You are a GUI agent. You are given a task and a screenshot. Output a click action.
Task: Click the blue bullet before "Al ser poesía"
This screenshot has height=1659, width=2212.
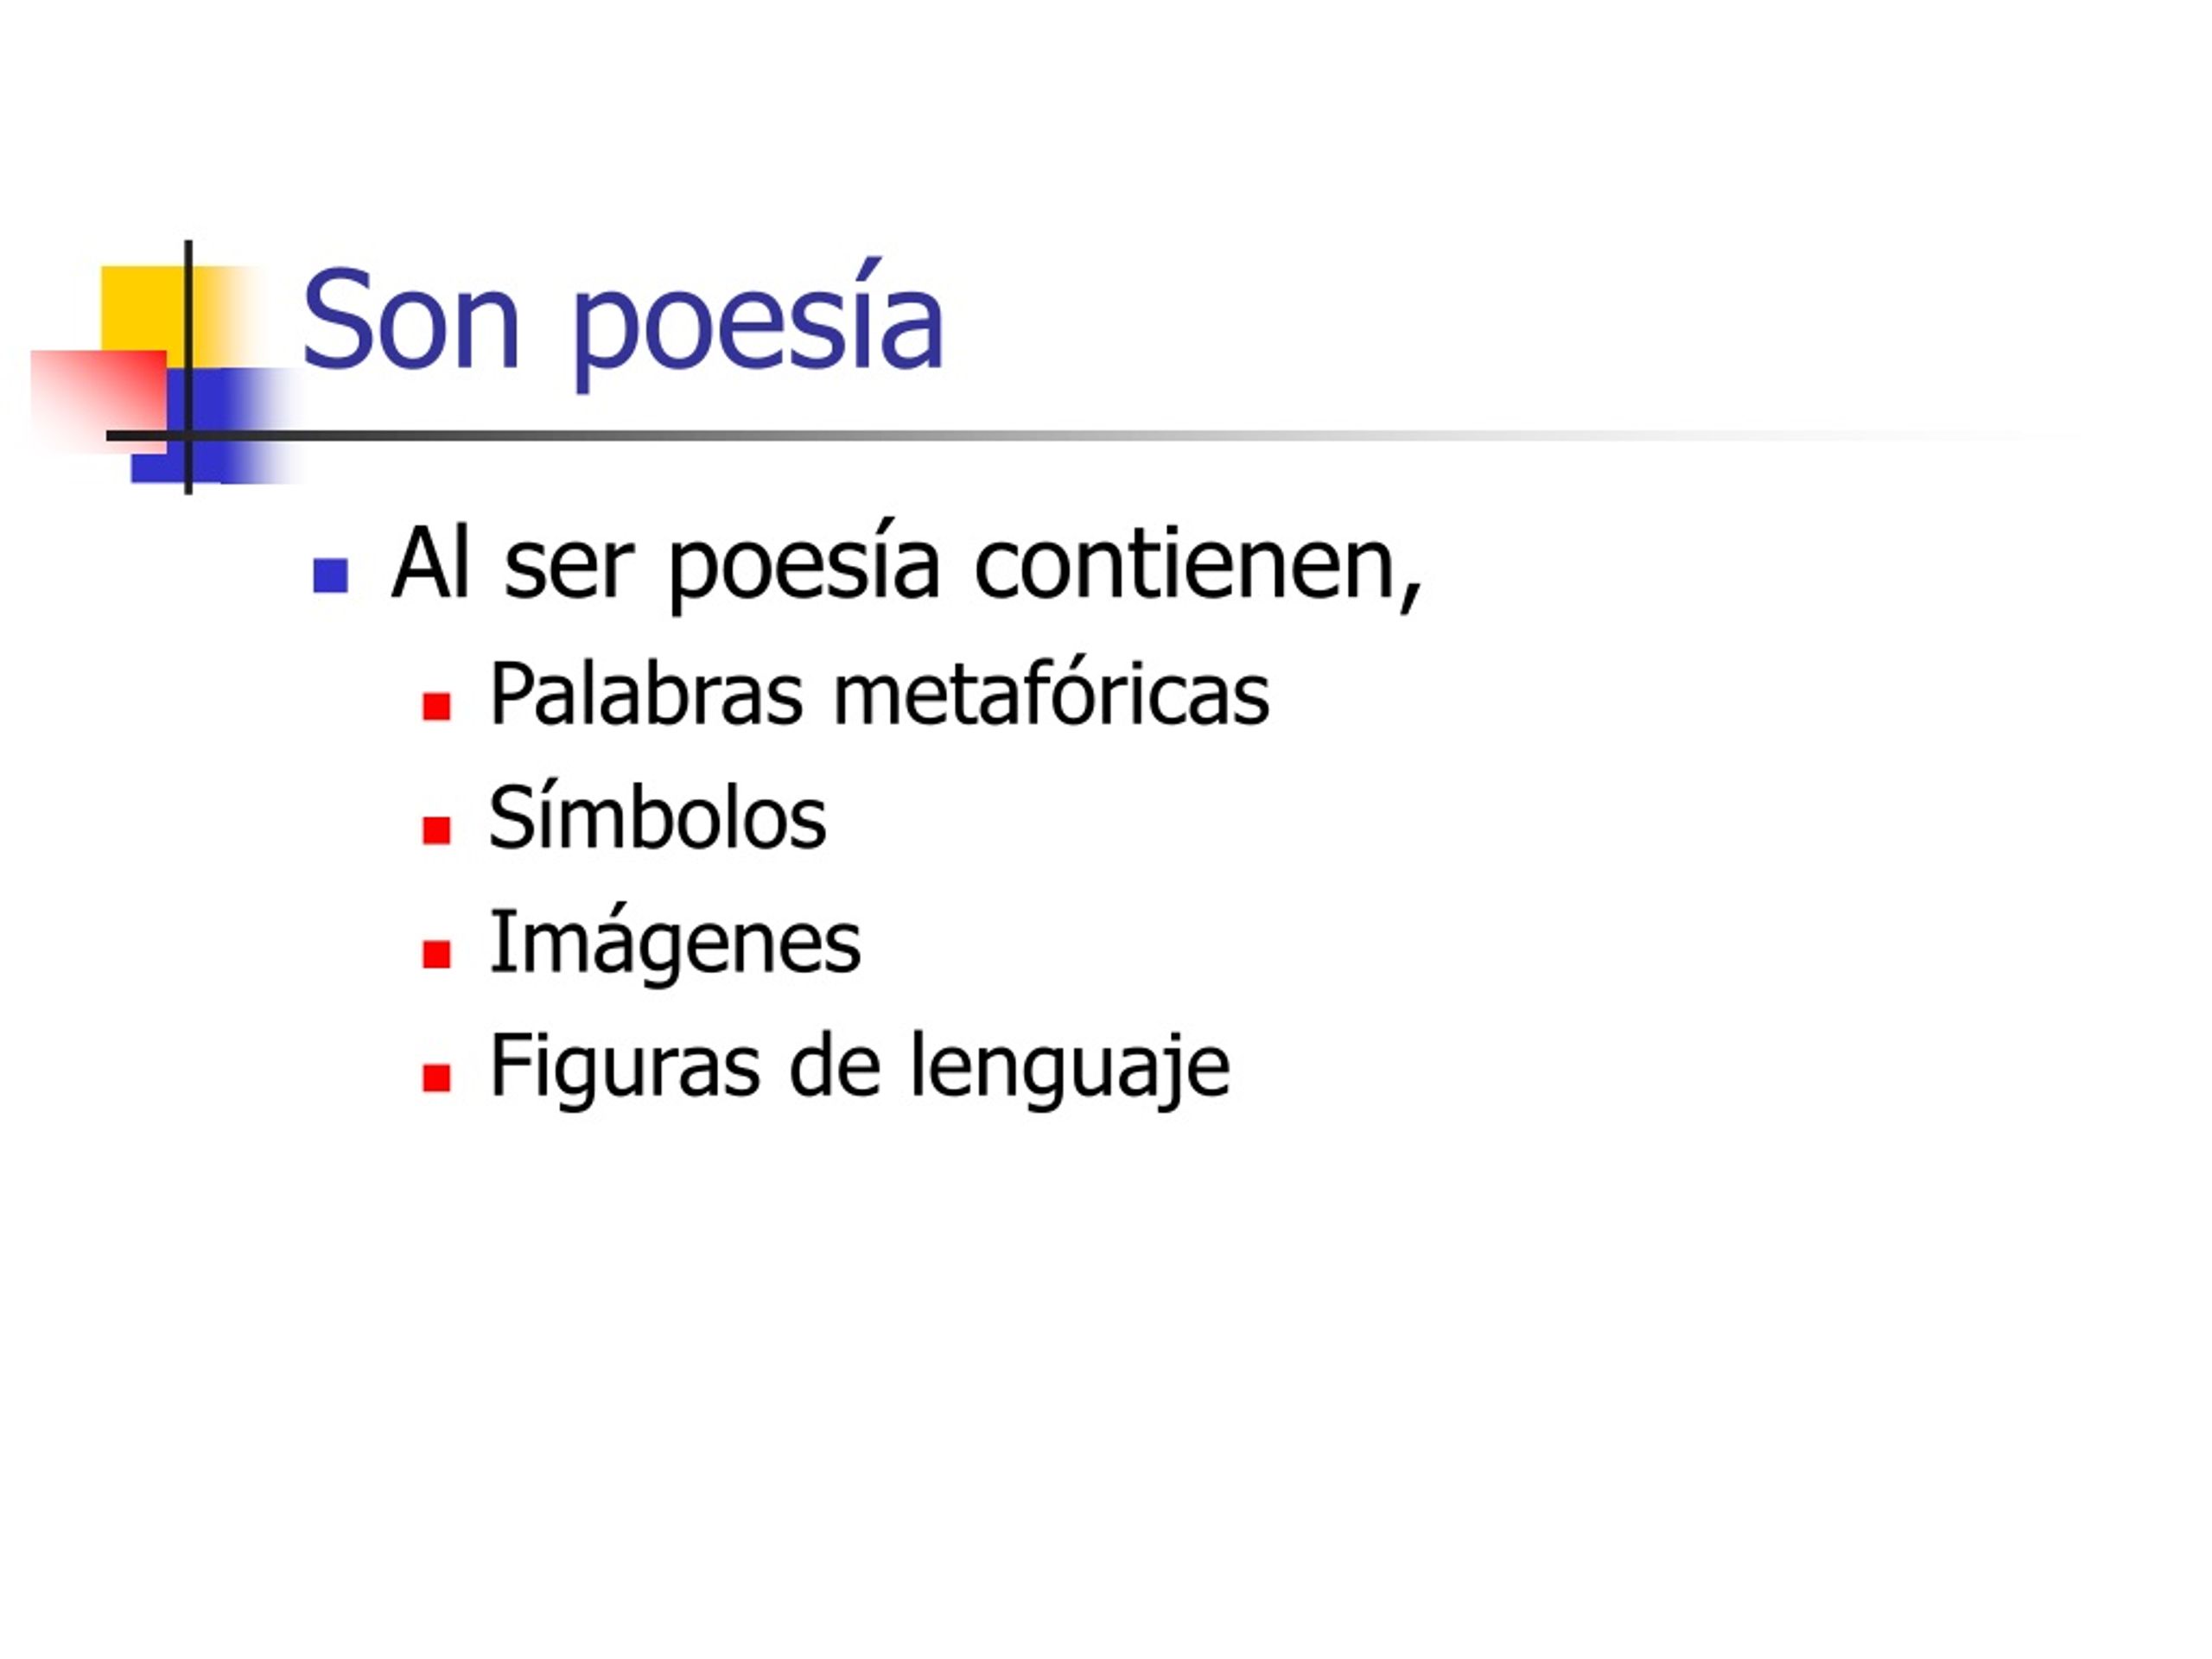[x=330, y=575]
